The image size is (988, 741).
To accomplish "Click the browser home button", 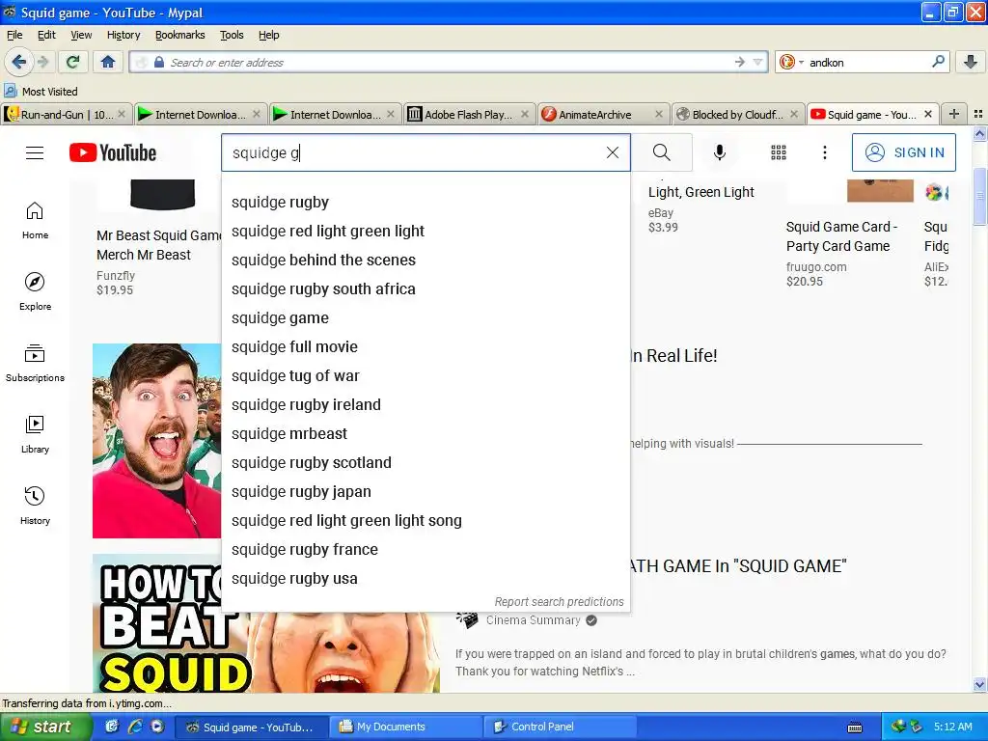I will click(x=108, y=62).
